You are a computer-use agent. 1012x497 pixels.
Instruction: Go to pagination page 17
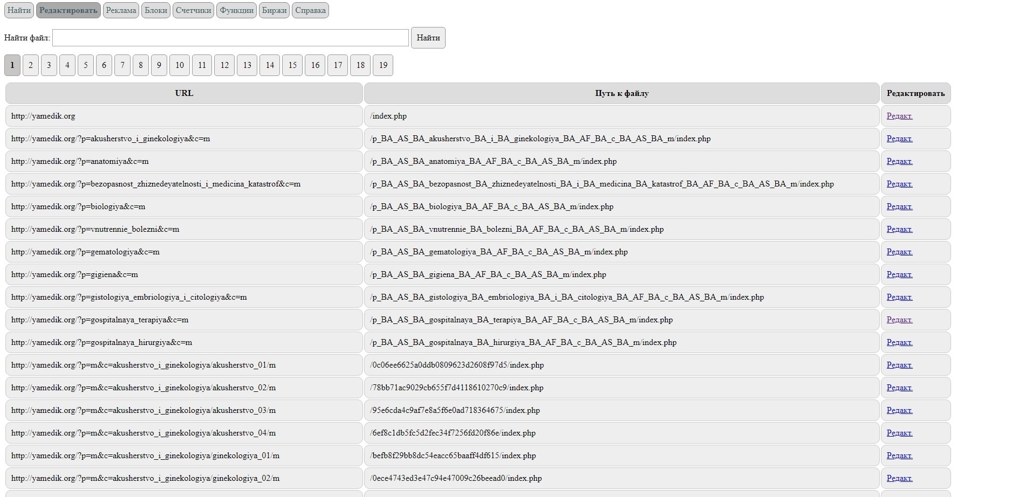(338, 65)
